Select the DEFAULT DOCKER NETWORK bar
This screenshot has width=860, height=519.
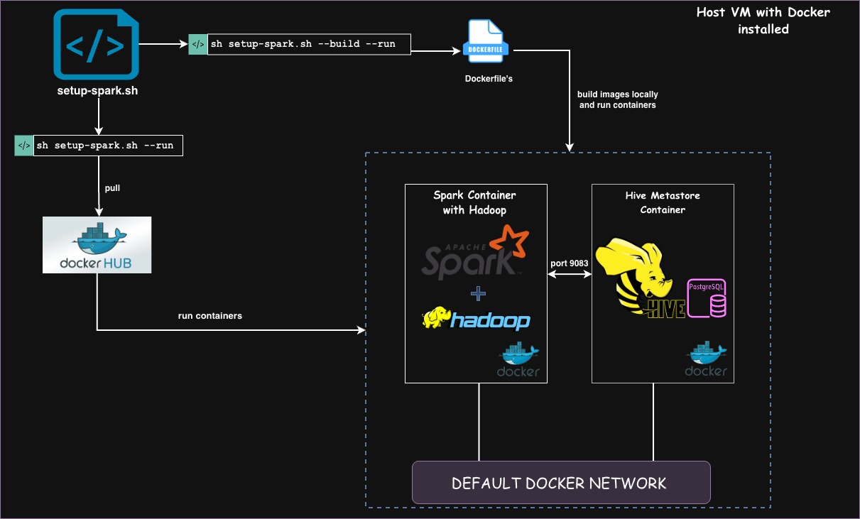coord(560,483)
